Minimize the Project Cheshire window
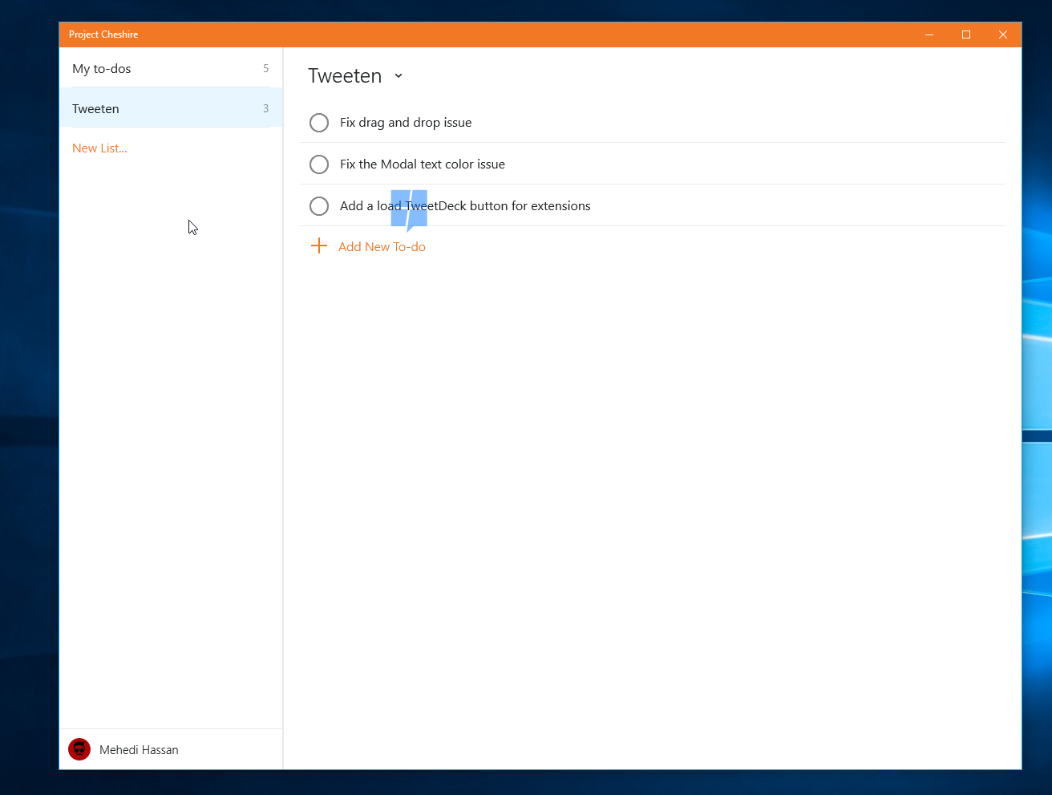1052x795 pixels. [929, 34]
